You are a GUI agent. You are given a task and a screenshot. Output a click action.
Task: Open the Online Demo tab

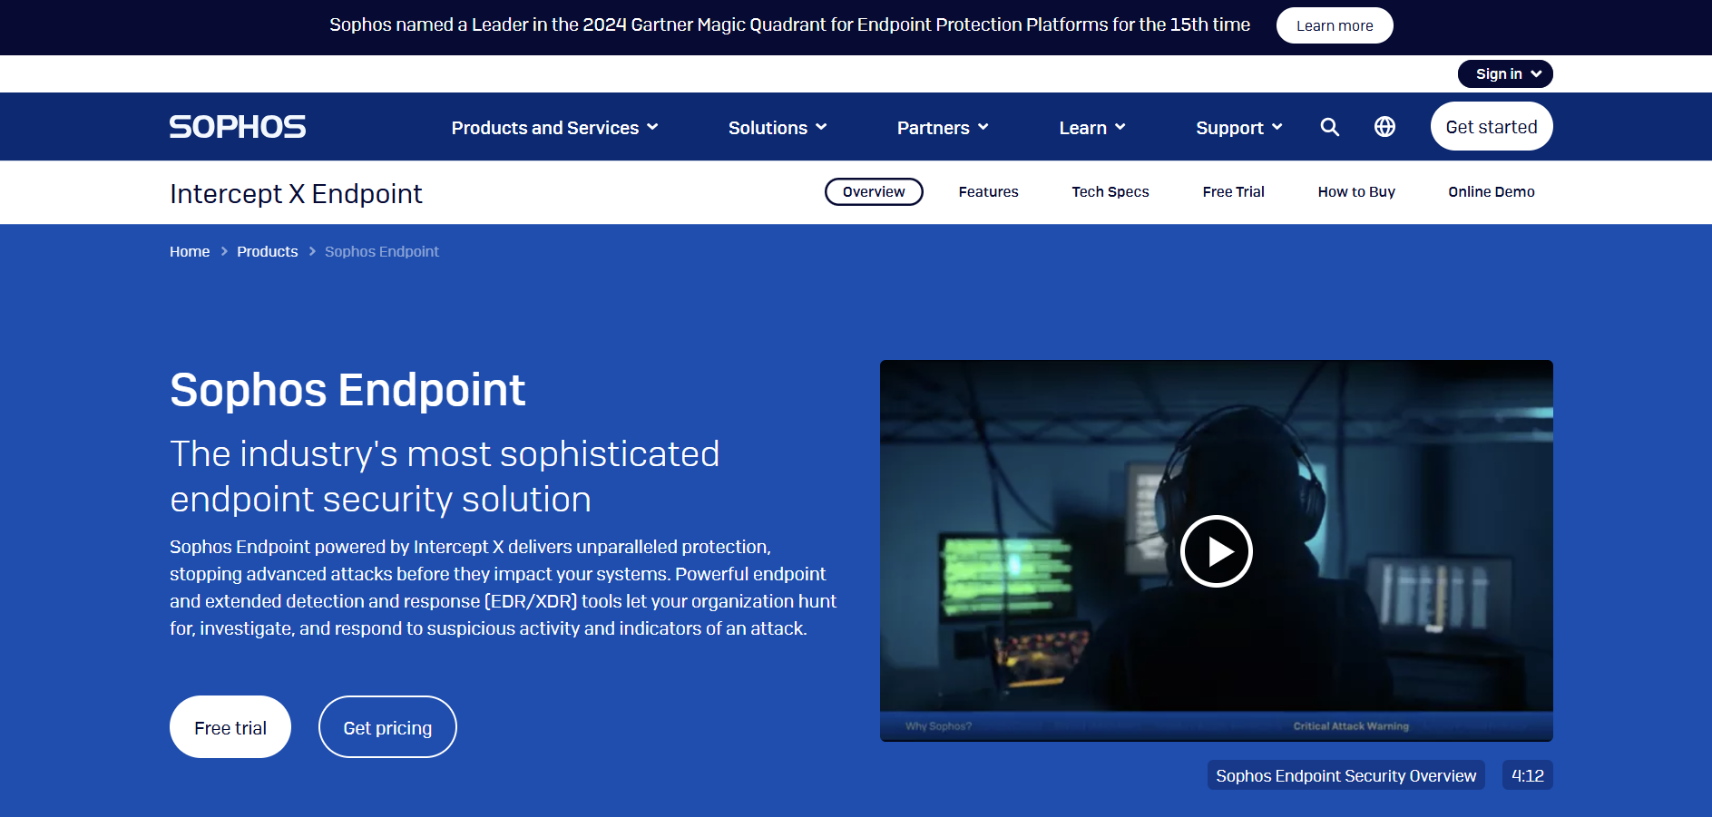click(1491, 192)
